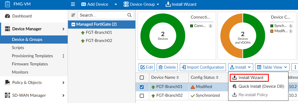
Task: Click the Delete button
Action: 167,67
